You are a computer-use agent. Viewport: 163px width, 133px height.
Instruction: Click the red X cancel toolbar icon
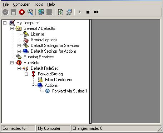pyautogui.click(x=22, y=12)
